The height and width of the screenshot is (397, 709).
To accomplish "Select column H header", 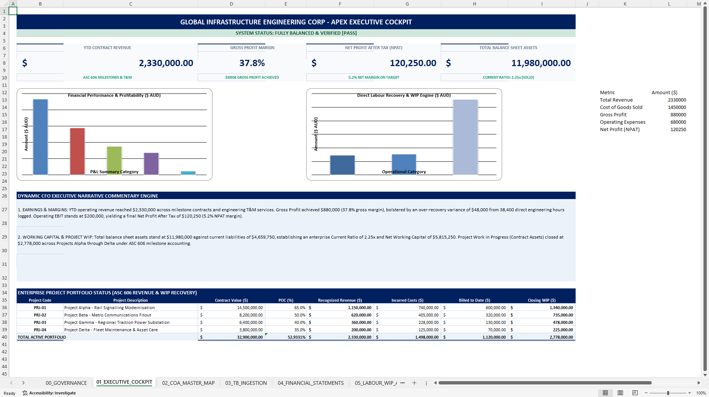I will (474, 4).
